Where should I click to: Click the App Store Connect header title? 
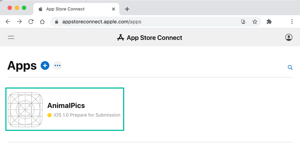[154, 38]
